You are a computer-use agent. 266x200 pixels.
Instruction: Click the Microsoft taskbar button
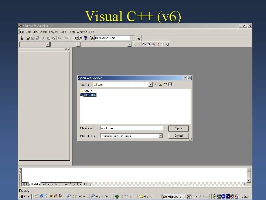[x=174, y=196]
